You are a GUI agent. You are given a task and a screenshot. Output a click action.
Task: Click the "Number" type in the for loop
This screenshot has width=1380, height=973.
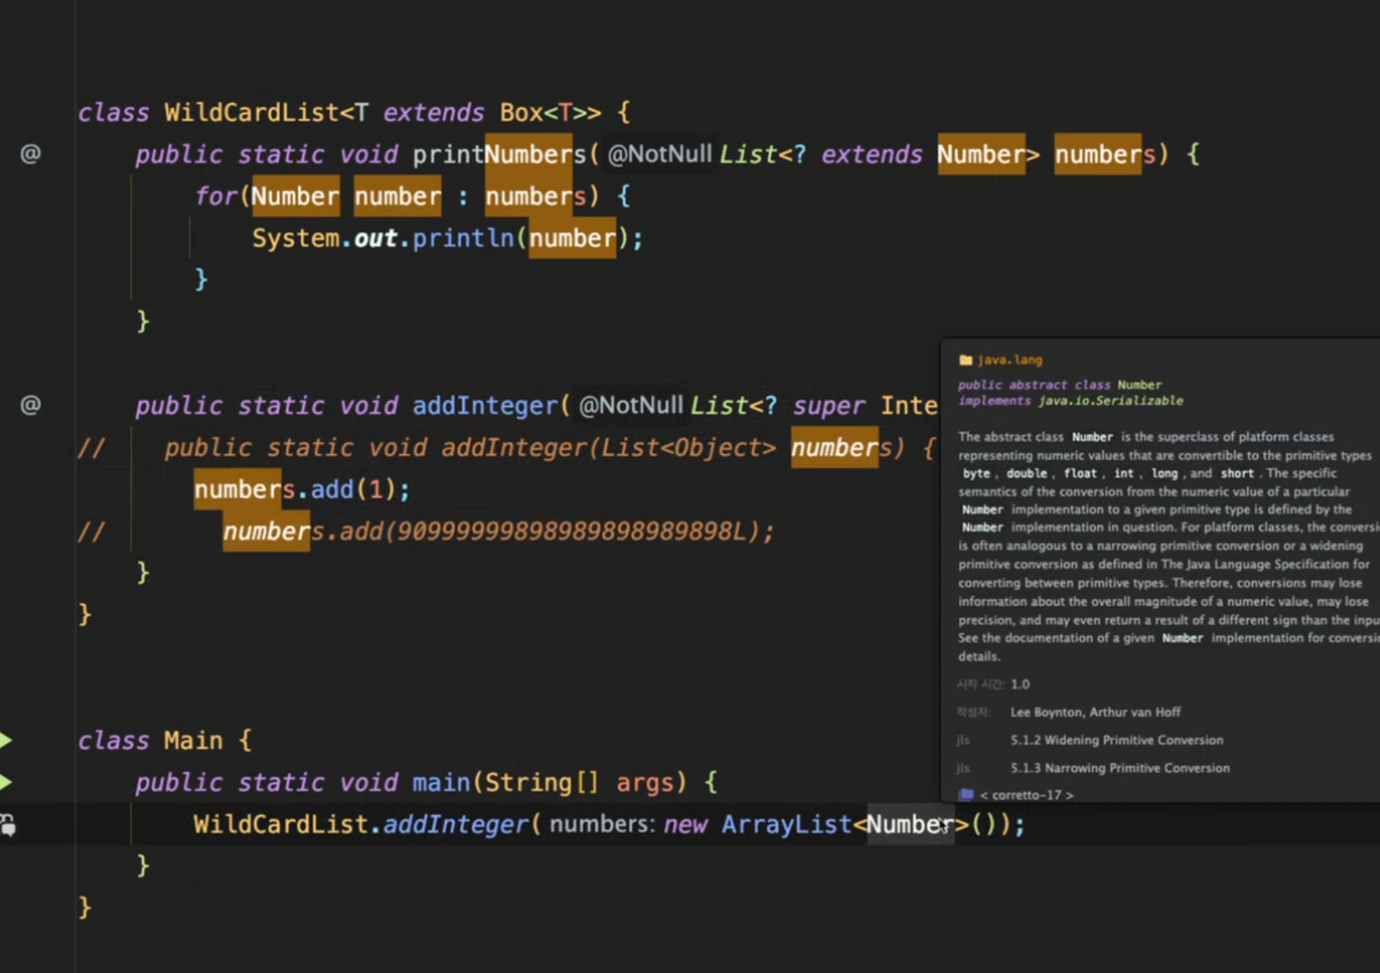295,197
